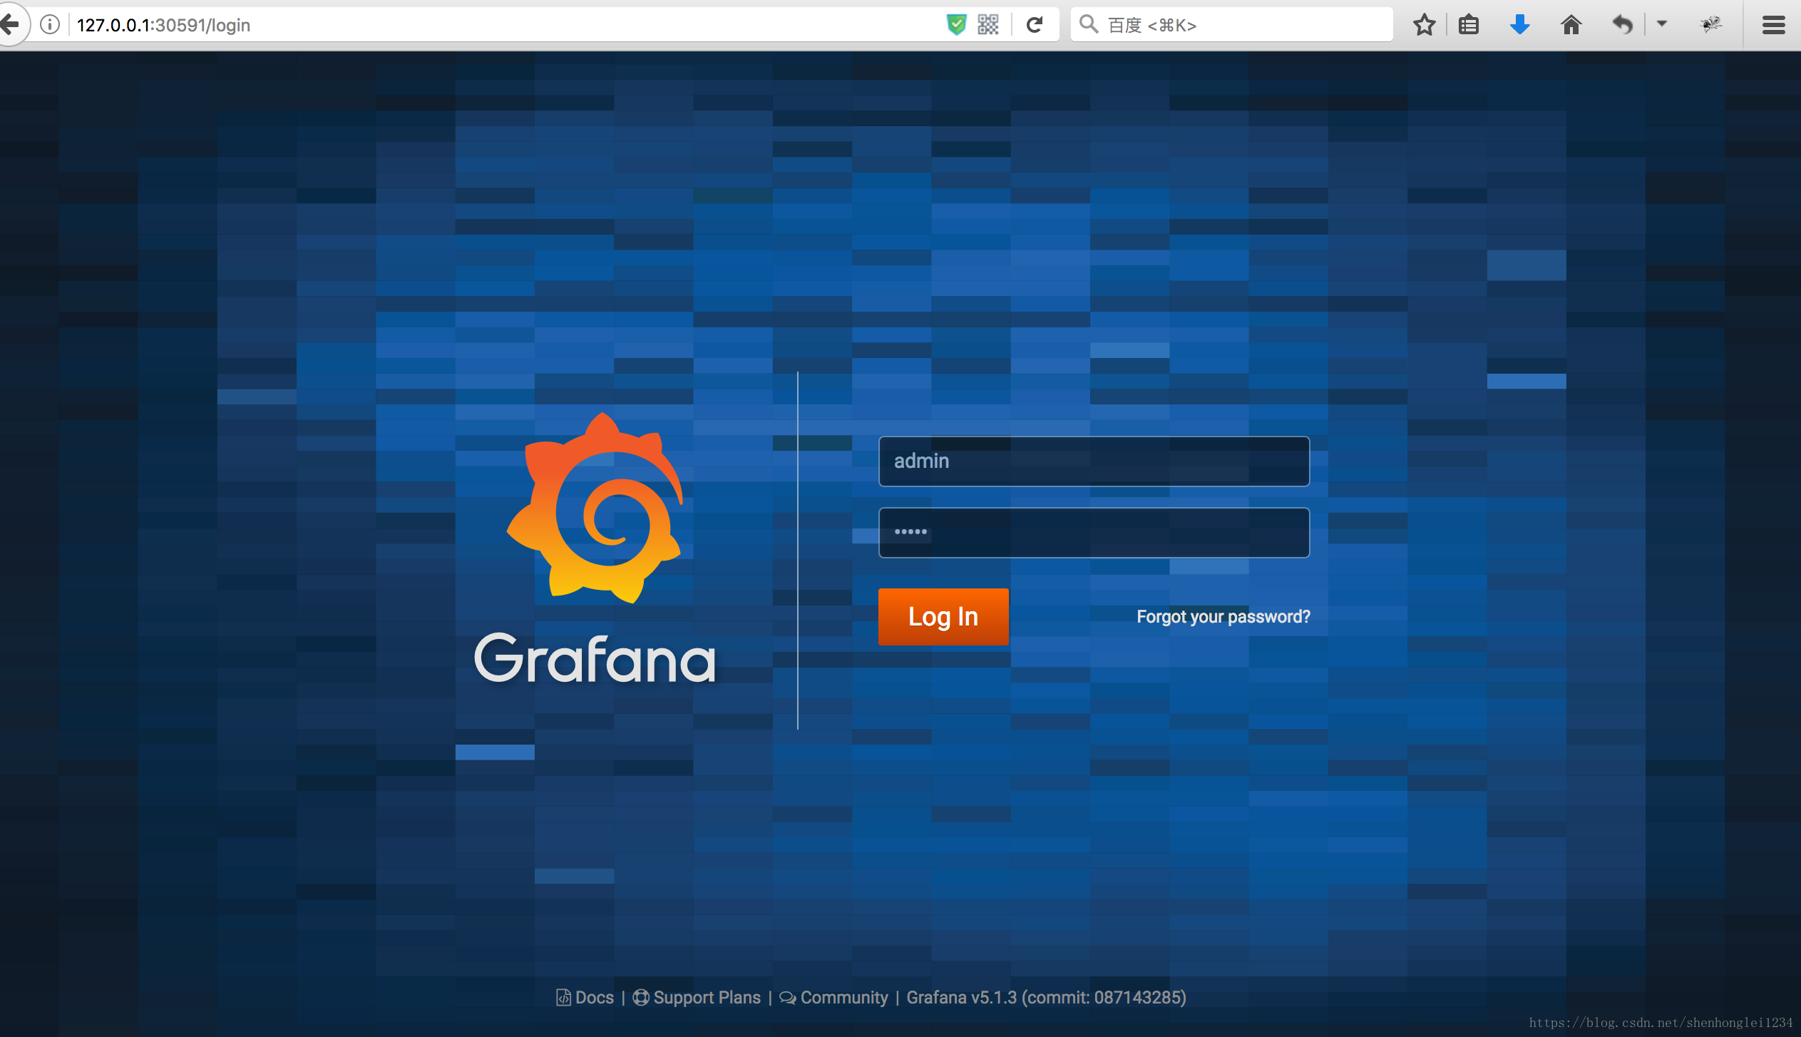Focus the admin username field
This screenshot has height=1037, width=1801.
pyautogui.click(x=1094, y=461)
